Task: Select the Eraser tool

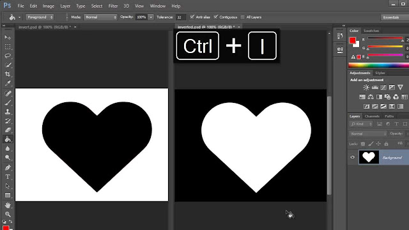Action: (x=8, y=130)
